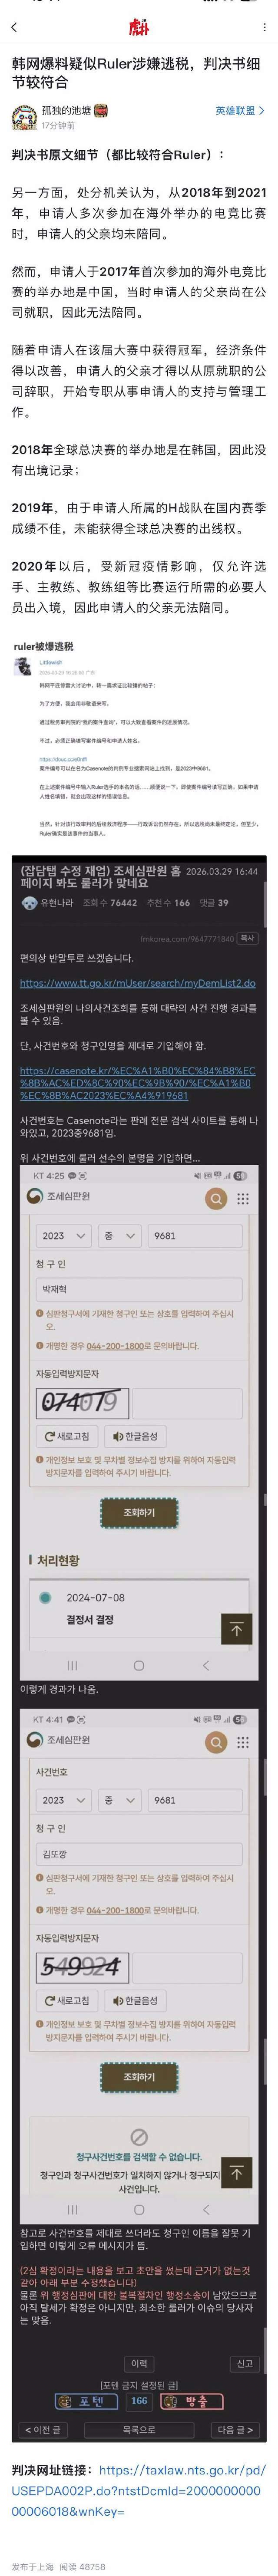Click the 9681 case number field in first form
The image size is (278, 2576).
tap(194, 1236)
